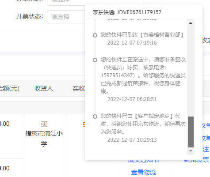Click the recipient contact card icon
This screenshot has width=210, height=177.
[x=44, y=124]
